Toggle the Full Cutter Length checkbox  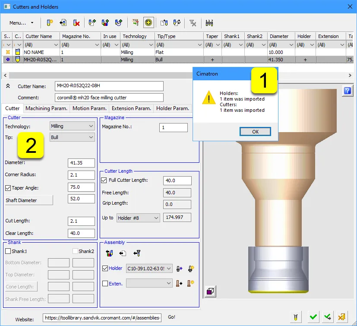pos(104,180)
